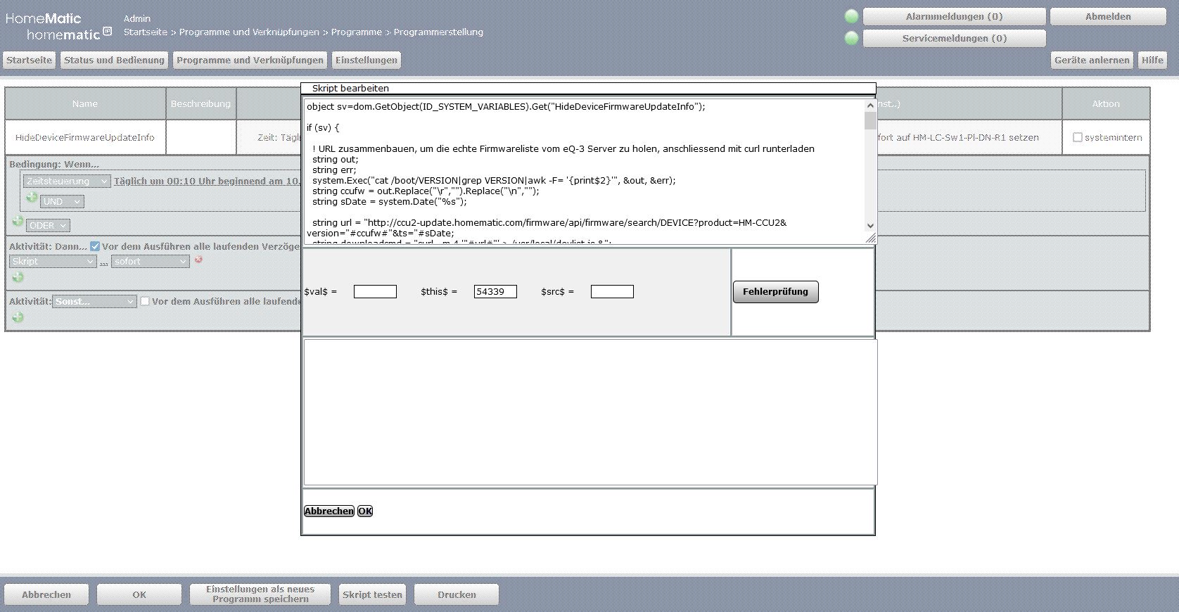This screenshot has height=612, width=1179.
Task: Open Einstellungen menu
Action: coord(366,60)
